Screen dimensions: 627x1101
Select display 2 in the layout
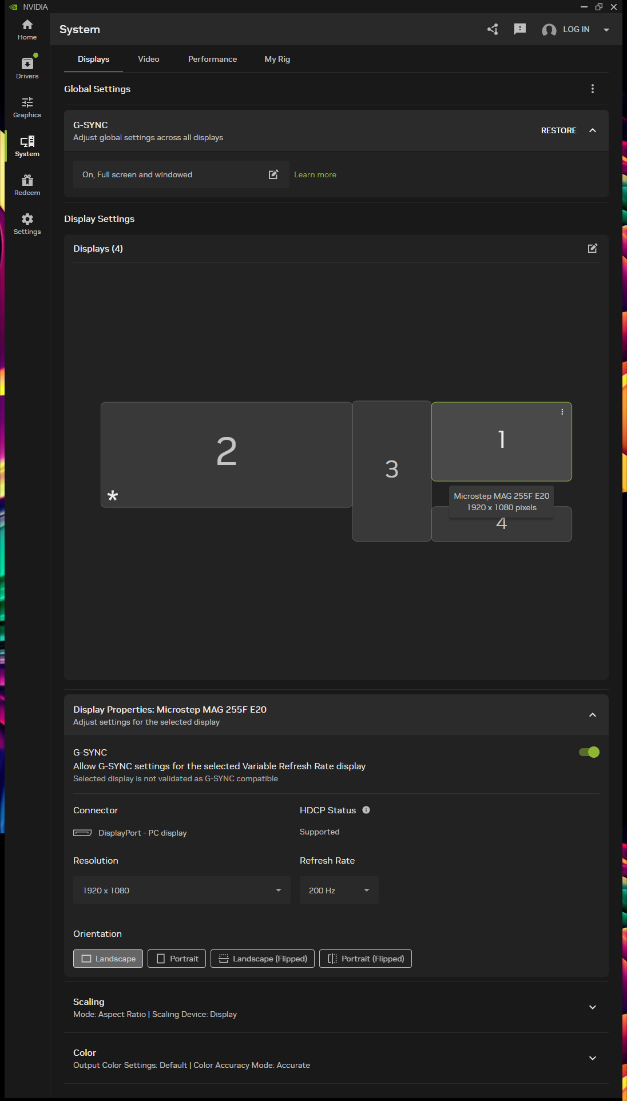coord(227,455)
